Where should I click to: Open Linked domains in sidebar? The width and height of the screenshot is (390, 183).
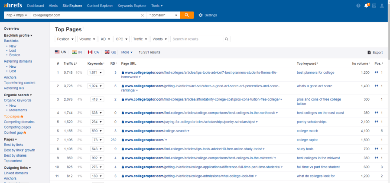tap(16, 173)
